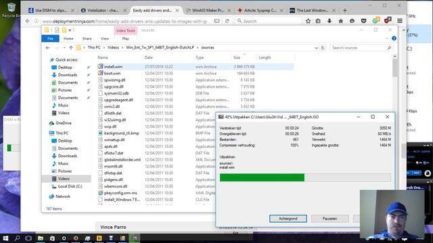Image resolution: width=433 pixels, height=243 pixels.
Task: Click Pauzeren button to pause extraction
Action: (x=329, y=219)
